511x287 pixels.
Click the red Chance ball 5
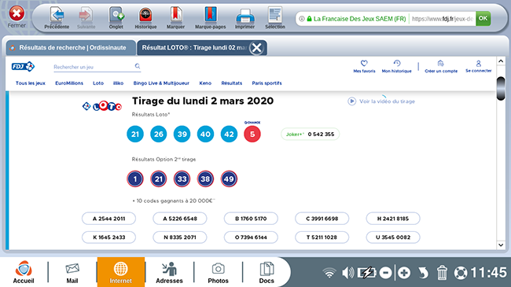tap(252, 134)
